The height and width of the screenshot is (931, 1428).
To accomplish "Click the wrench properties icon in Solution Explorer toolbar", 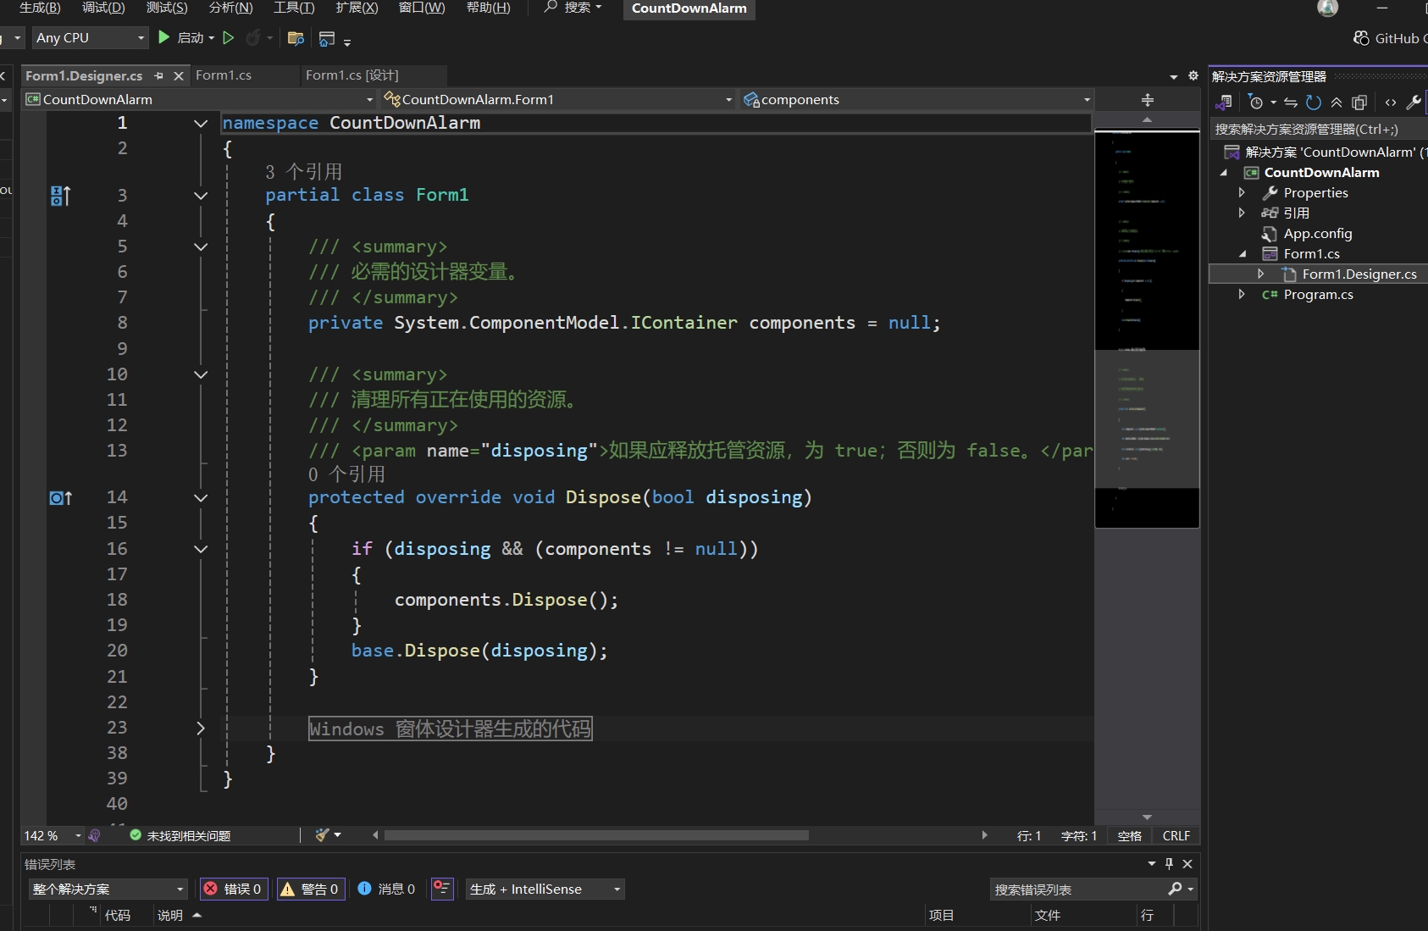I will click(x=1413, y=103).
